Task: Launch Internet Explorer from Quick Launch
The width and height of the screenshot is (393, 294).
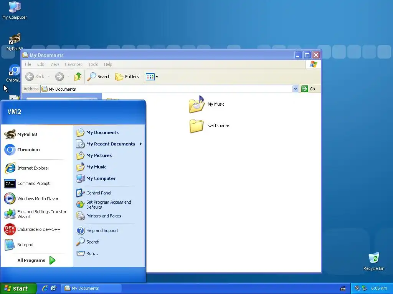Action: (45, 288)
